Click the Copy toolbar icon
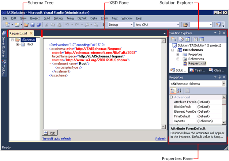This screenshot has height=161, width=229. pos(53,25)
